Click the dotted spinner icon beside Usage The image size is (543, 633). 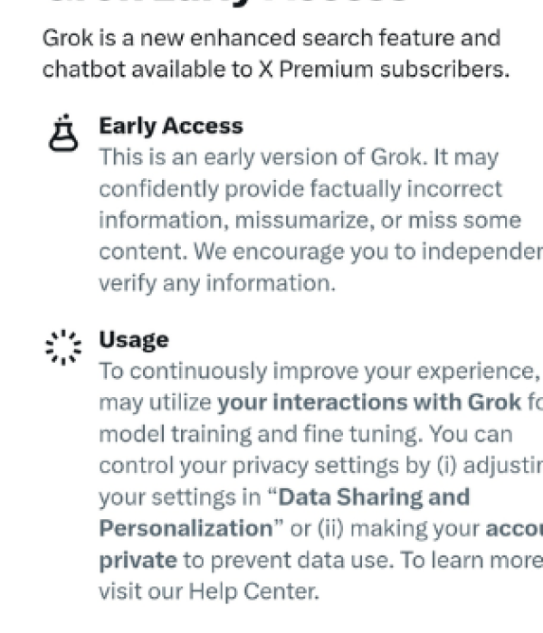click(x=62, y=345)
